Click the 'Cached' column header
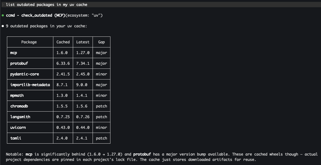This screenshot has width=321, height=165. point(63,42)
